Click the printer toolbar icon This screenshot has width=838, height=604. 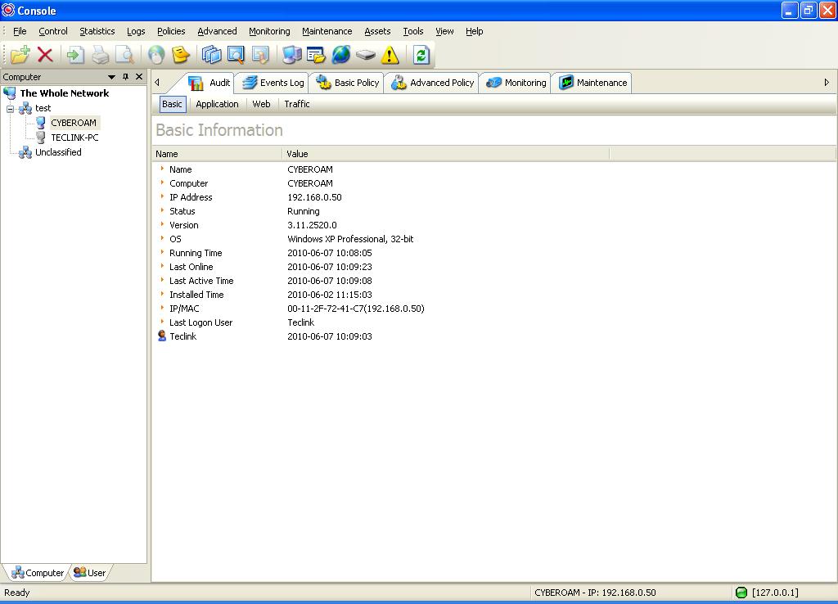click(x=101, y=55)
